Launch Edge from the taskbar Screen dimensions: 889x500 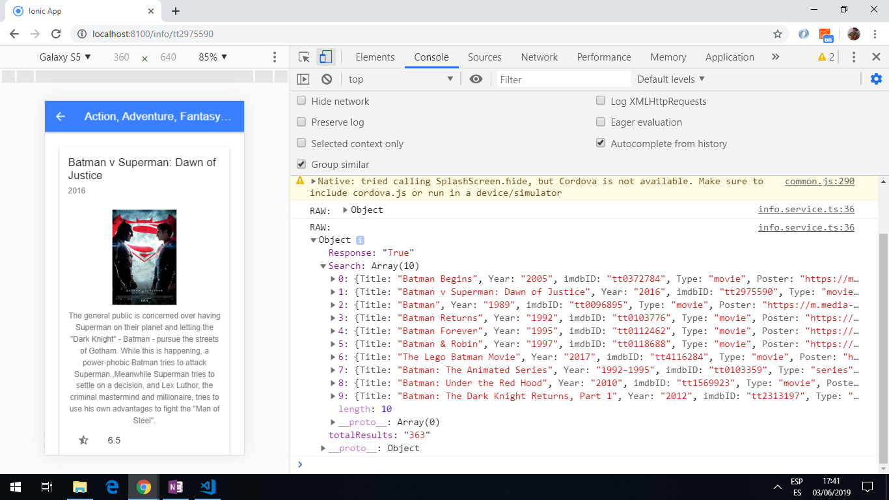coord(112,487)
